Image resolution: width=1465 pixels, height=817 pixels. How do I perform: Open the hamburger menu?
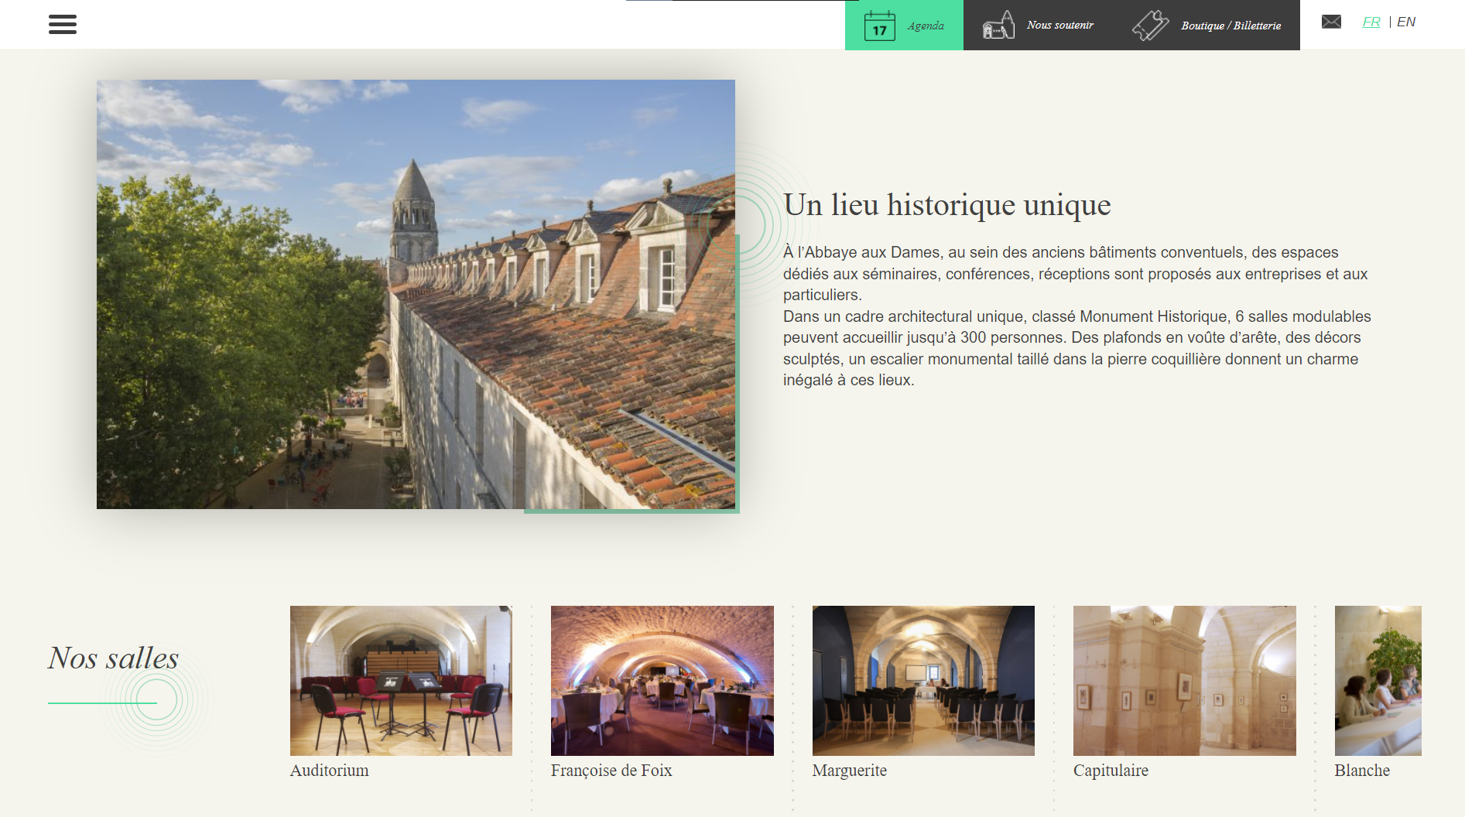pyautogui.click(x=63, y=24)
